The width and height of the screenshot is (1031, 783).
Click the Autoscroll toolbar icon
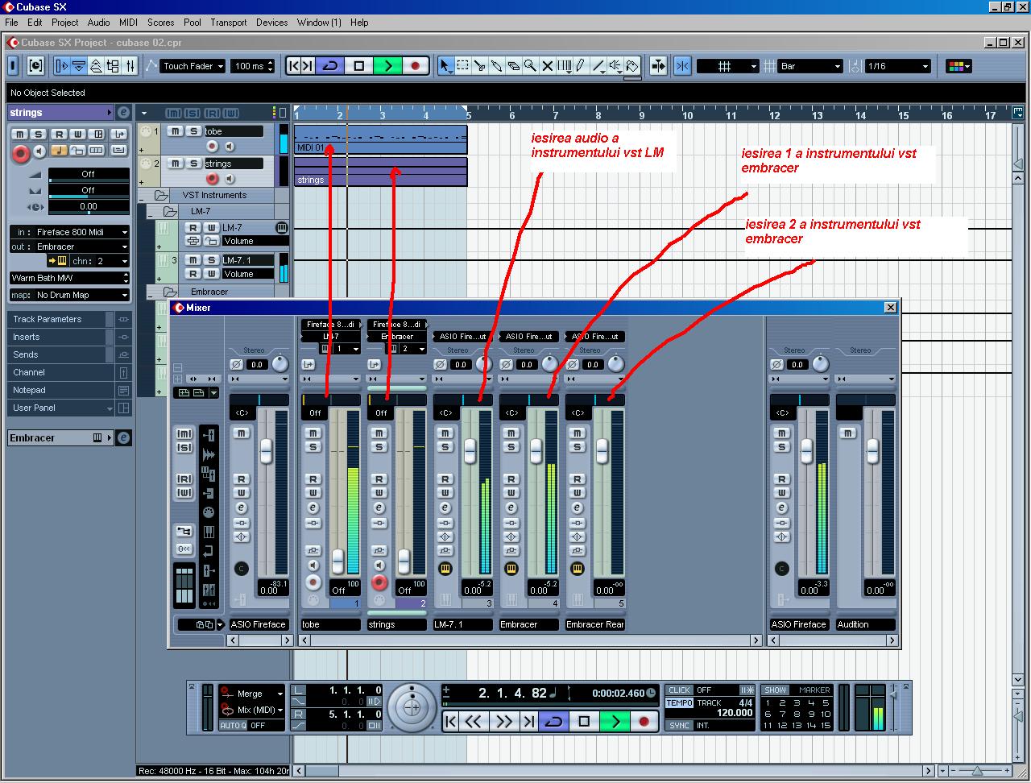coord(658,66)
